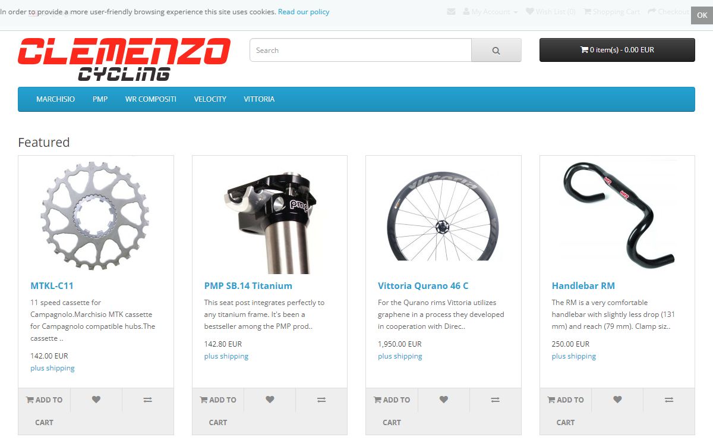Add Handlebar RM to wish list heart
Image resolution: width=713 pixels, height=440 pixels.
(x=617, y=400)
